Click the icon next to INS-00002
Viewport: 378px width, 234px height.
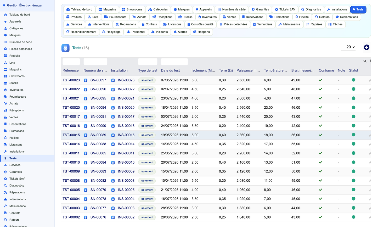[113, 218]
